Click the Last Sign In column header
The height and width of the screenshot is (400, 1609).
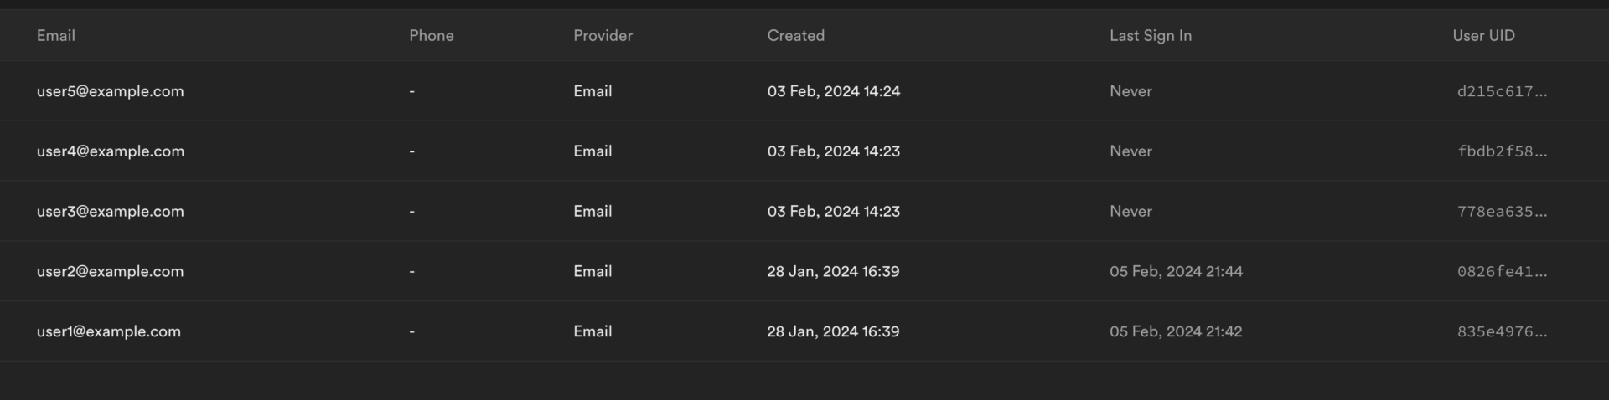click(1150, 36)
